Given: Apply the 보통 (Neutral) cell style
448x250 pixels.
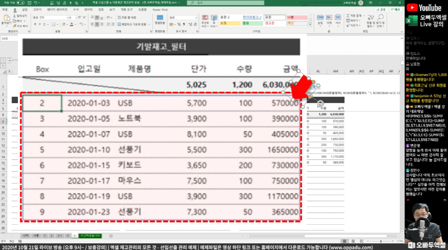Looking at the screenshot, I should tap(230, 23).
